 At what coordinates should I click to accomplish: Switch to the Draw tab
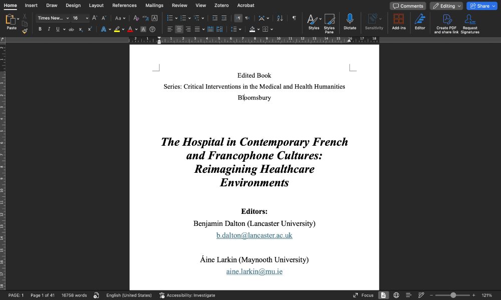(x=52, y=6)
